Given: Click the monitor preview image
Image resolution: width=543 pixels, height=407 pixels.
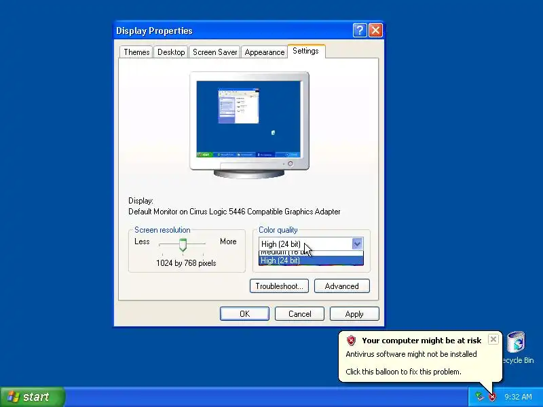Looking at the screenshot, I should (x=249, y=125).
